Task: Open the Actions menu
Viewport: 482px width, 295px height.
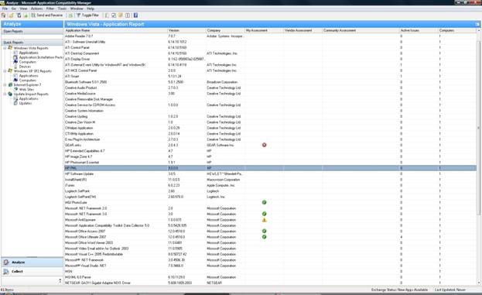Action: [36, 9]
